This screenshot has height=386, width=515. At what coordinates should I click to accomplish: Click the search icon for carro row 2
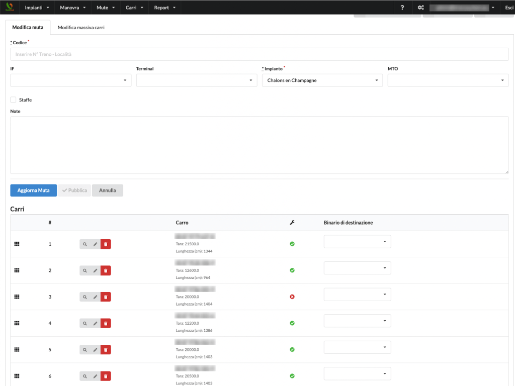[x=84, y=270]
